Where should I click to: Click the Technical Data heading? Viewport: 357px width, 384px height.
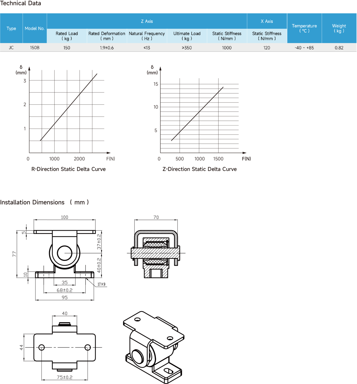click(x=20, y=3)
